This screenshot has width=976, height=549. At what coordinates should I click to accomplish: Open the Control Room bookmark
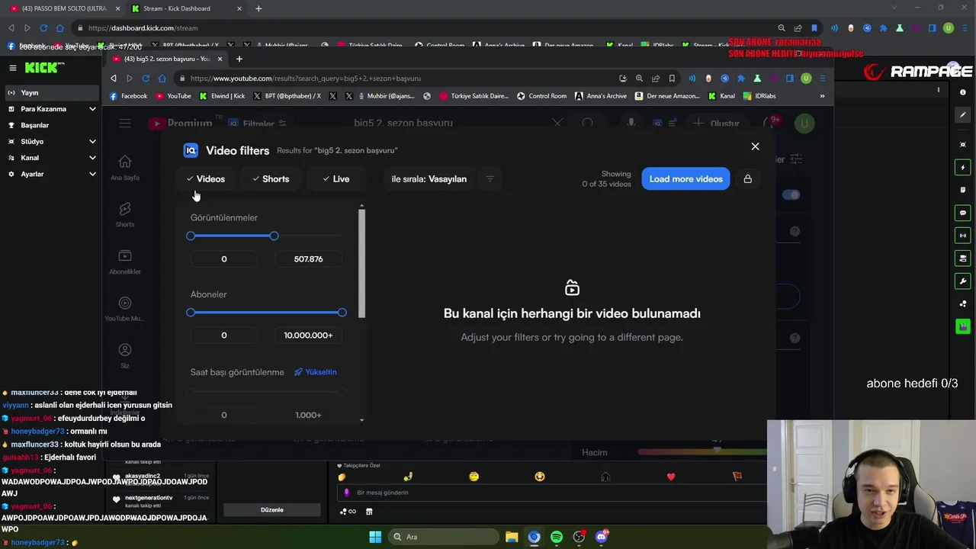(541, 96)
